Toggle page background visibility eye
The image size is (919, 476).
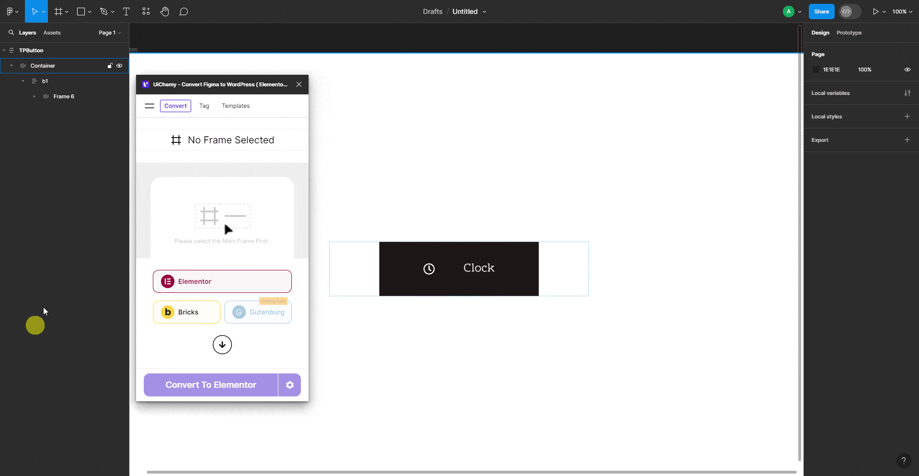coord(908,70)
